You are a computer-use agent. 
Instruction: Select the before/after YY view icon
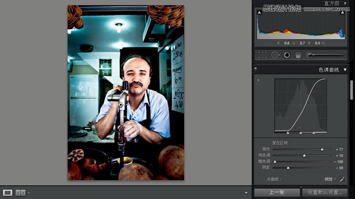[x=21, y=193]
